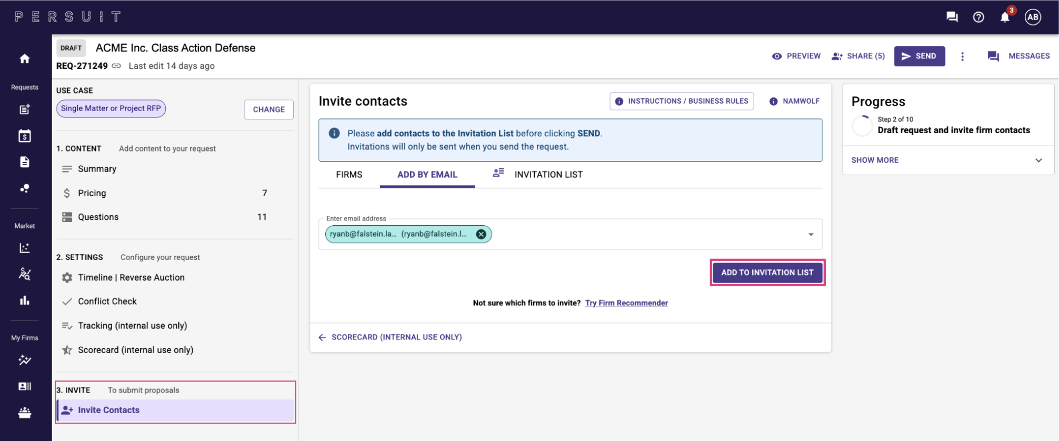The width and height of the screenshot is (1059, 441).
Task: Open Try Firm Recommender link
Action: click(626, 303)
